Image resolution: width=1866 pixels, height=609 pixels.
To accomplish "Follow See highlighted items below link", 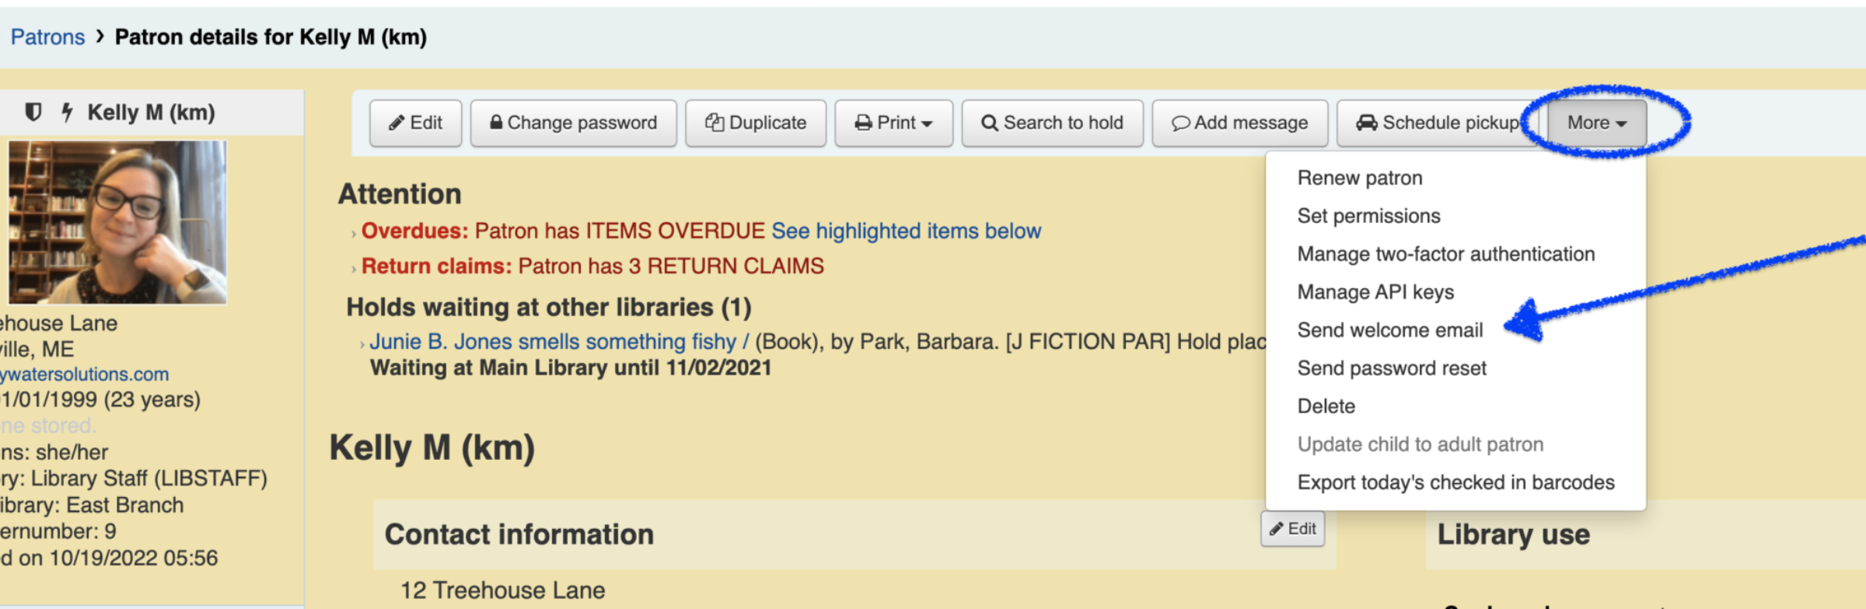I will [x=906, y=231].
